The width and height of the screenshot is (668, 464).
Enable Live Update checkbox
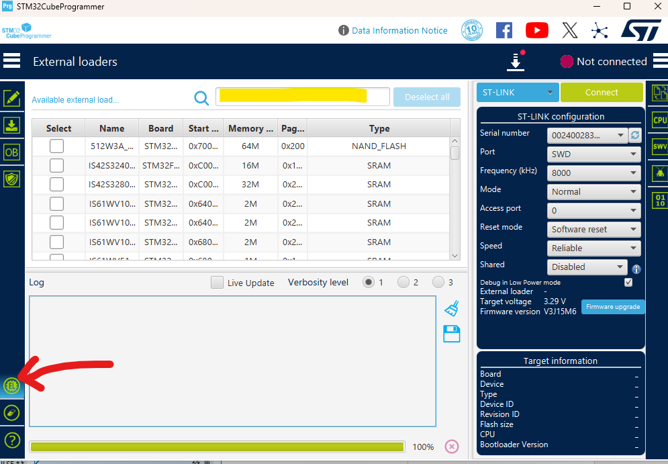(217, 283)
